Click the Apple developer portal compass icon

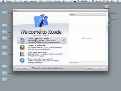tap(22, 61)
